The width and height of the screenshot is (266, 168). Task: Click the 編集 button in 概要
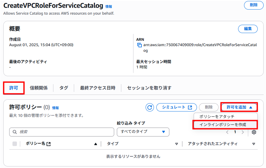click(248, 29)
